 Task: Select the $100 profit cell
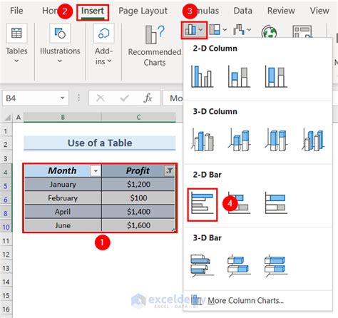[138, 198]
